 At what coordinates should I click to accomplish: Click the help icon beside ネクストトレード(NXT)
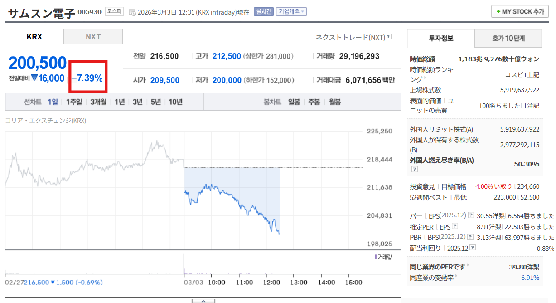pos(388,37)
